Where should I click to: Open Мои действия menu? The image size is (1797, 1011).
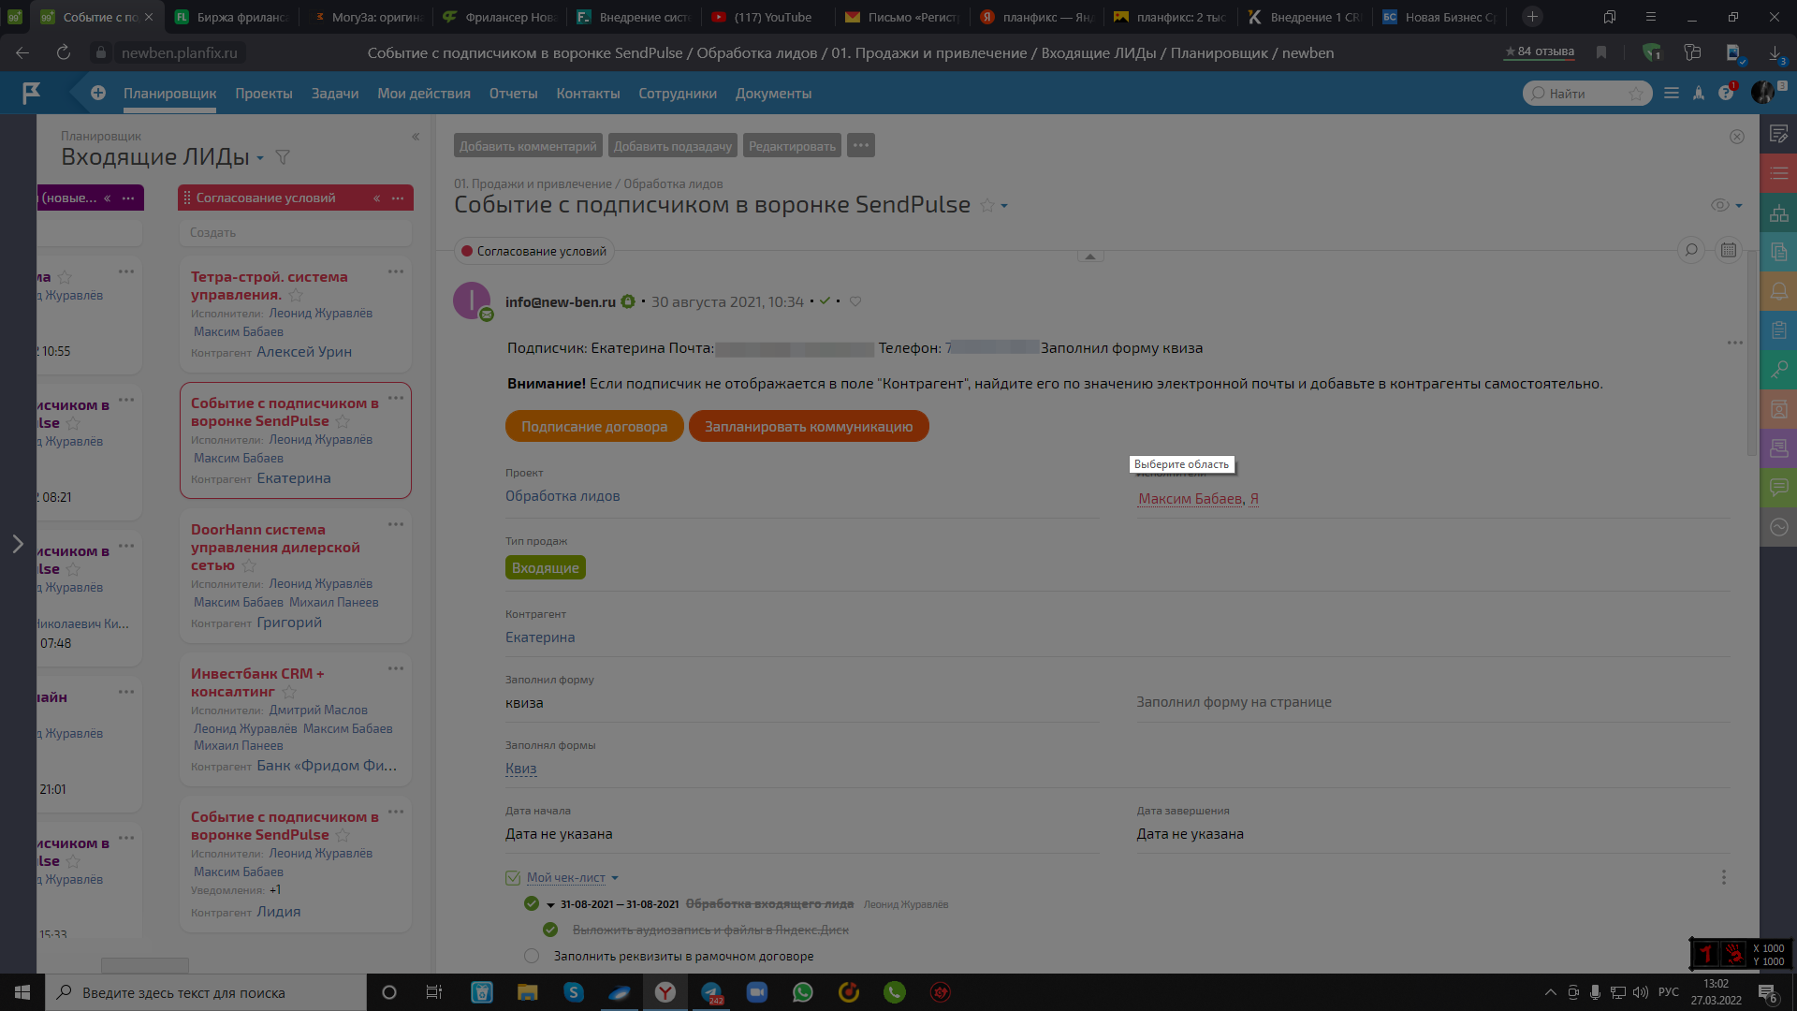pyautogui.click(x=424, y=94)
